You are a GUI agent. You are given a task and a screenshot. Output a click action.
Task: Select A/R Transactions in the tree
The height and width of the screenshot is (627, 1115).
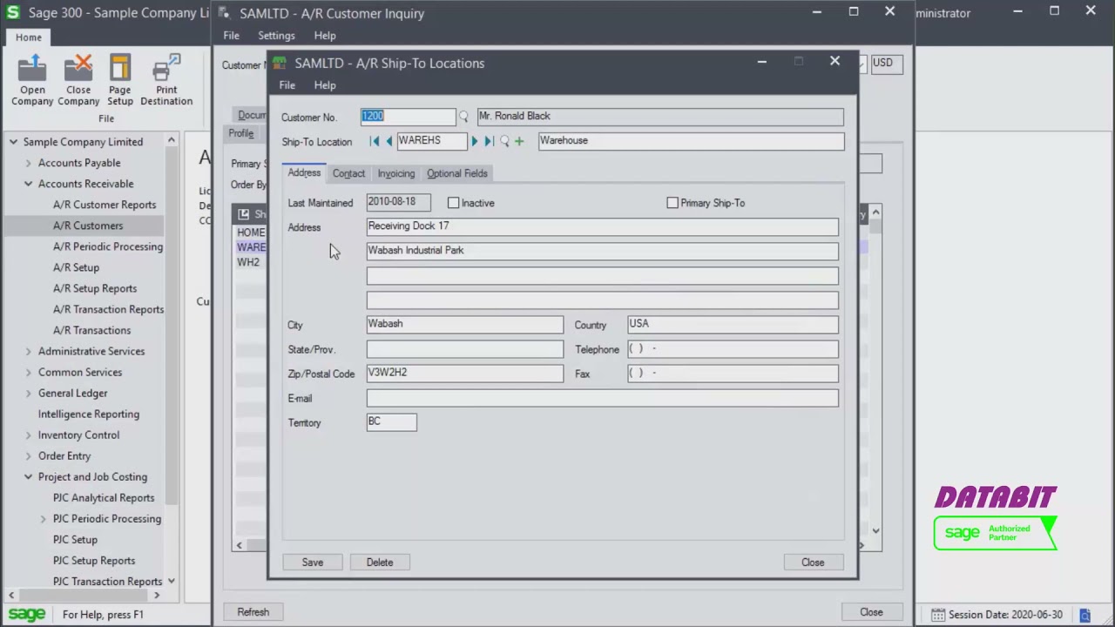91,330
